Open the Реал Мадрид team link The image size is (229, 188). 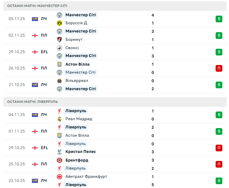[x=79, y=119]
